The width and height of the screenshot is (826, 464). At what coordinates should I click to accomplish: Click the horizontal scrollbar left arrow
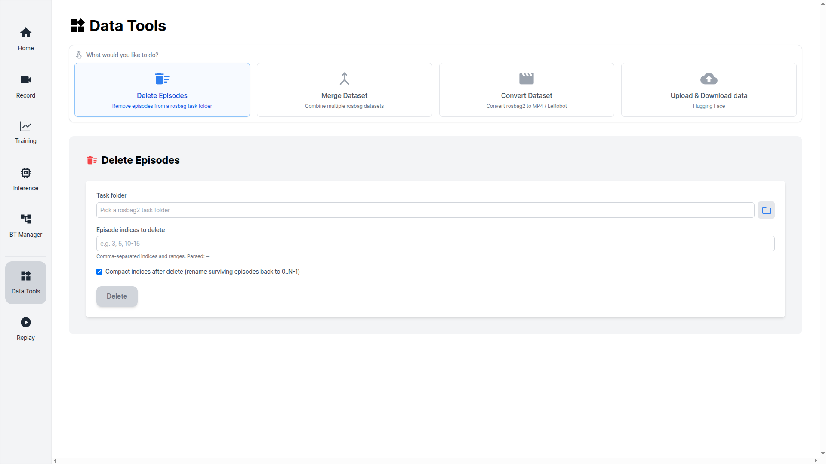[55, 461]
